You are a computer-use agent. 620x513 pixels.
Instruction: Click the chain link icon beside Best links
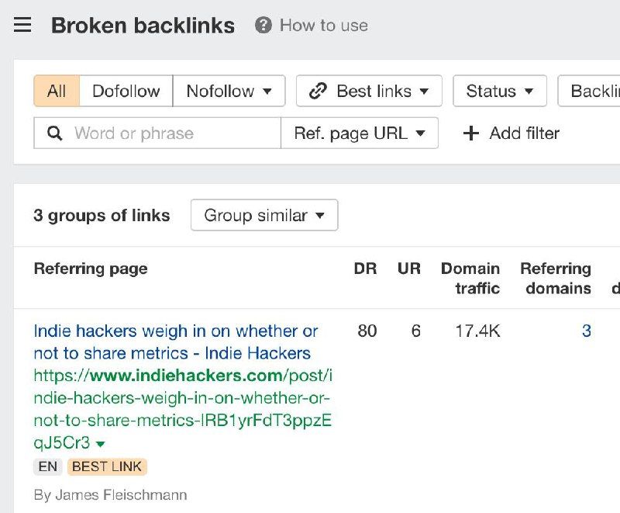318,91
